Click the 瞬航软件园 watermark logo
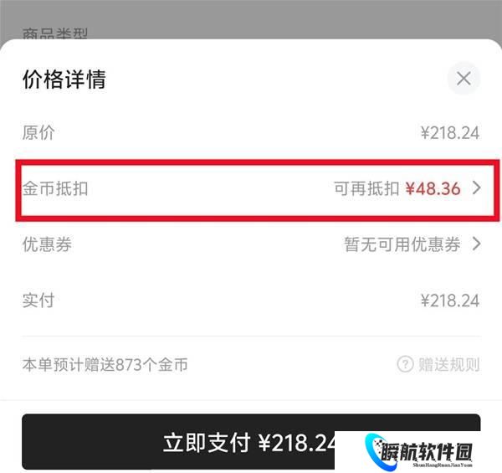This screenshot has height=473, width=502. click(418, 452)
